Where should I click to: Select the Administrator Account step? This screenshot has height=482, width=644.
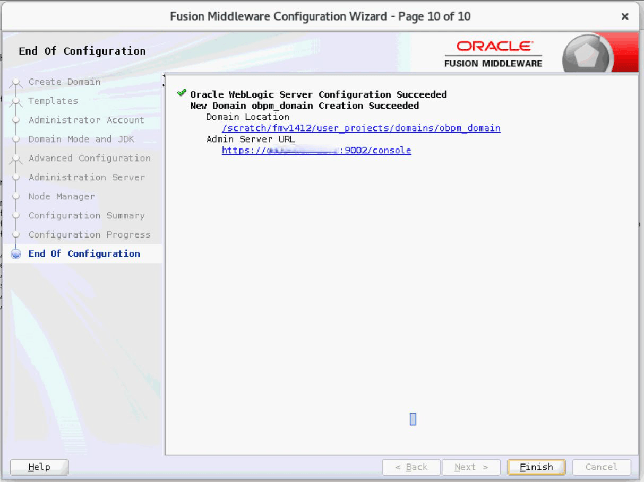(x=86, y=120)
